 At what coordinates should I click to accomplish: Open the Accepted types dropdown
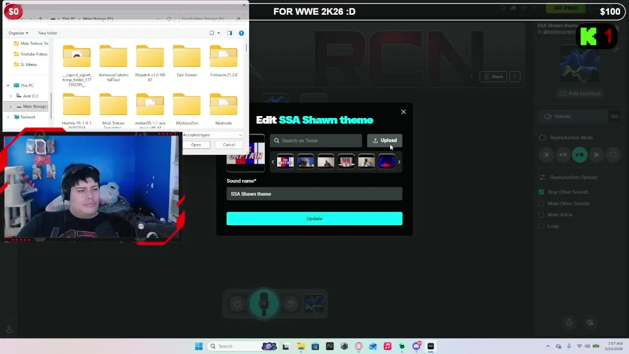click(213, 135)
